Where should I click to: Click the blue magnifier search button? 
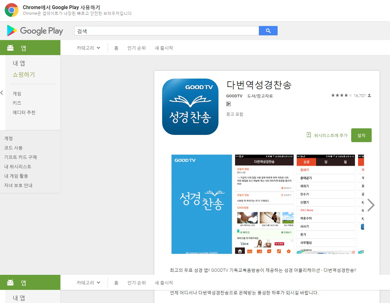268,31
